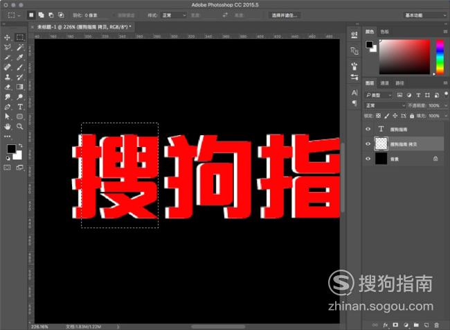The image size is (450, 330).
Task: Pick a color in the color field
Action: pos(405,57)
